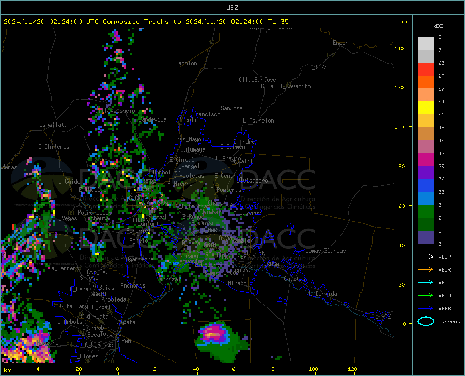Select the bright yellow legend swatch
The height and width of the screenshot is (376, 465).
pyautogui.click(x=426, y=108)
